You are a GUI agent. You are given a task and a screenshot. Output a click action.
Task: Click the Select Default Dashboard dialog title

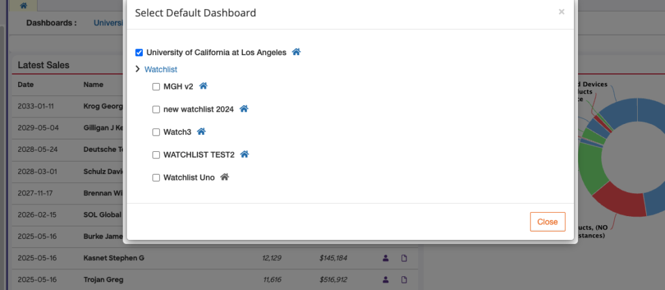click(x=195, y=13)
